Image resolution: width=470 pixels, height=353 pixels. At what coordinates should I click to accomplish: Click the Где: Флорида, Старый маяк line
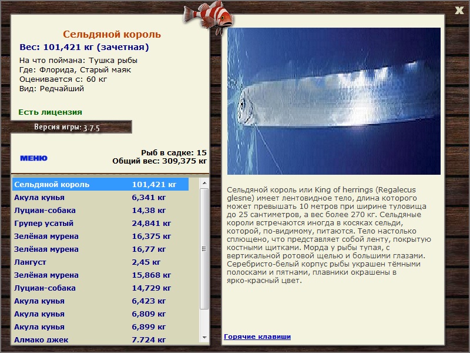tap(75, 70)
